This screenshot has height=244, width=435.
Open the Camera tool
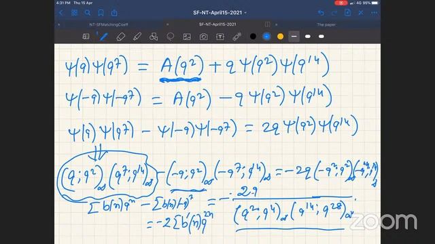pyautogui.click(x=203, y=37)
